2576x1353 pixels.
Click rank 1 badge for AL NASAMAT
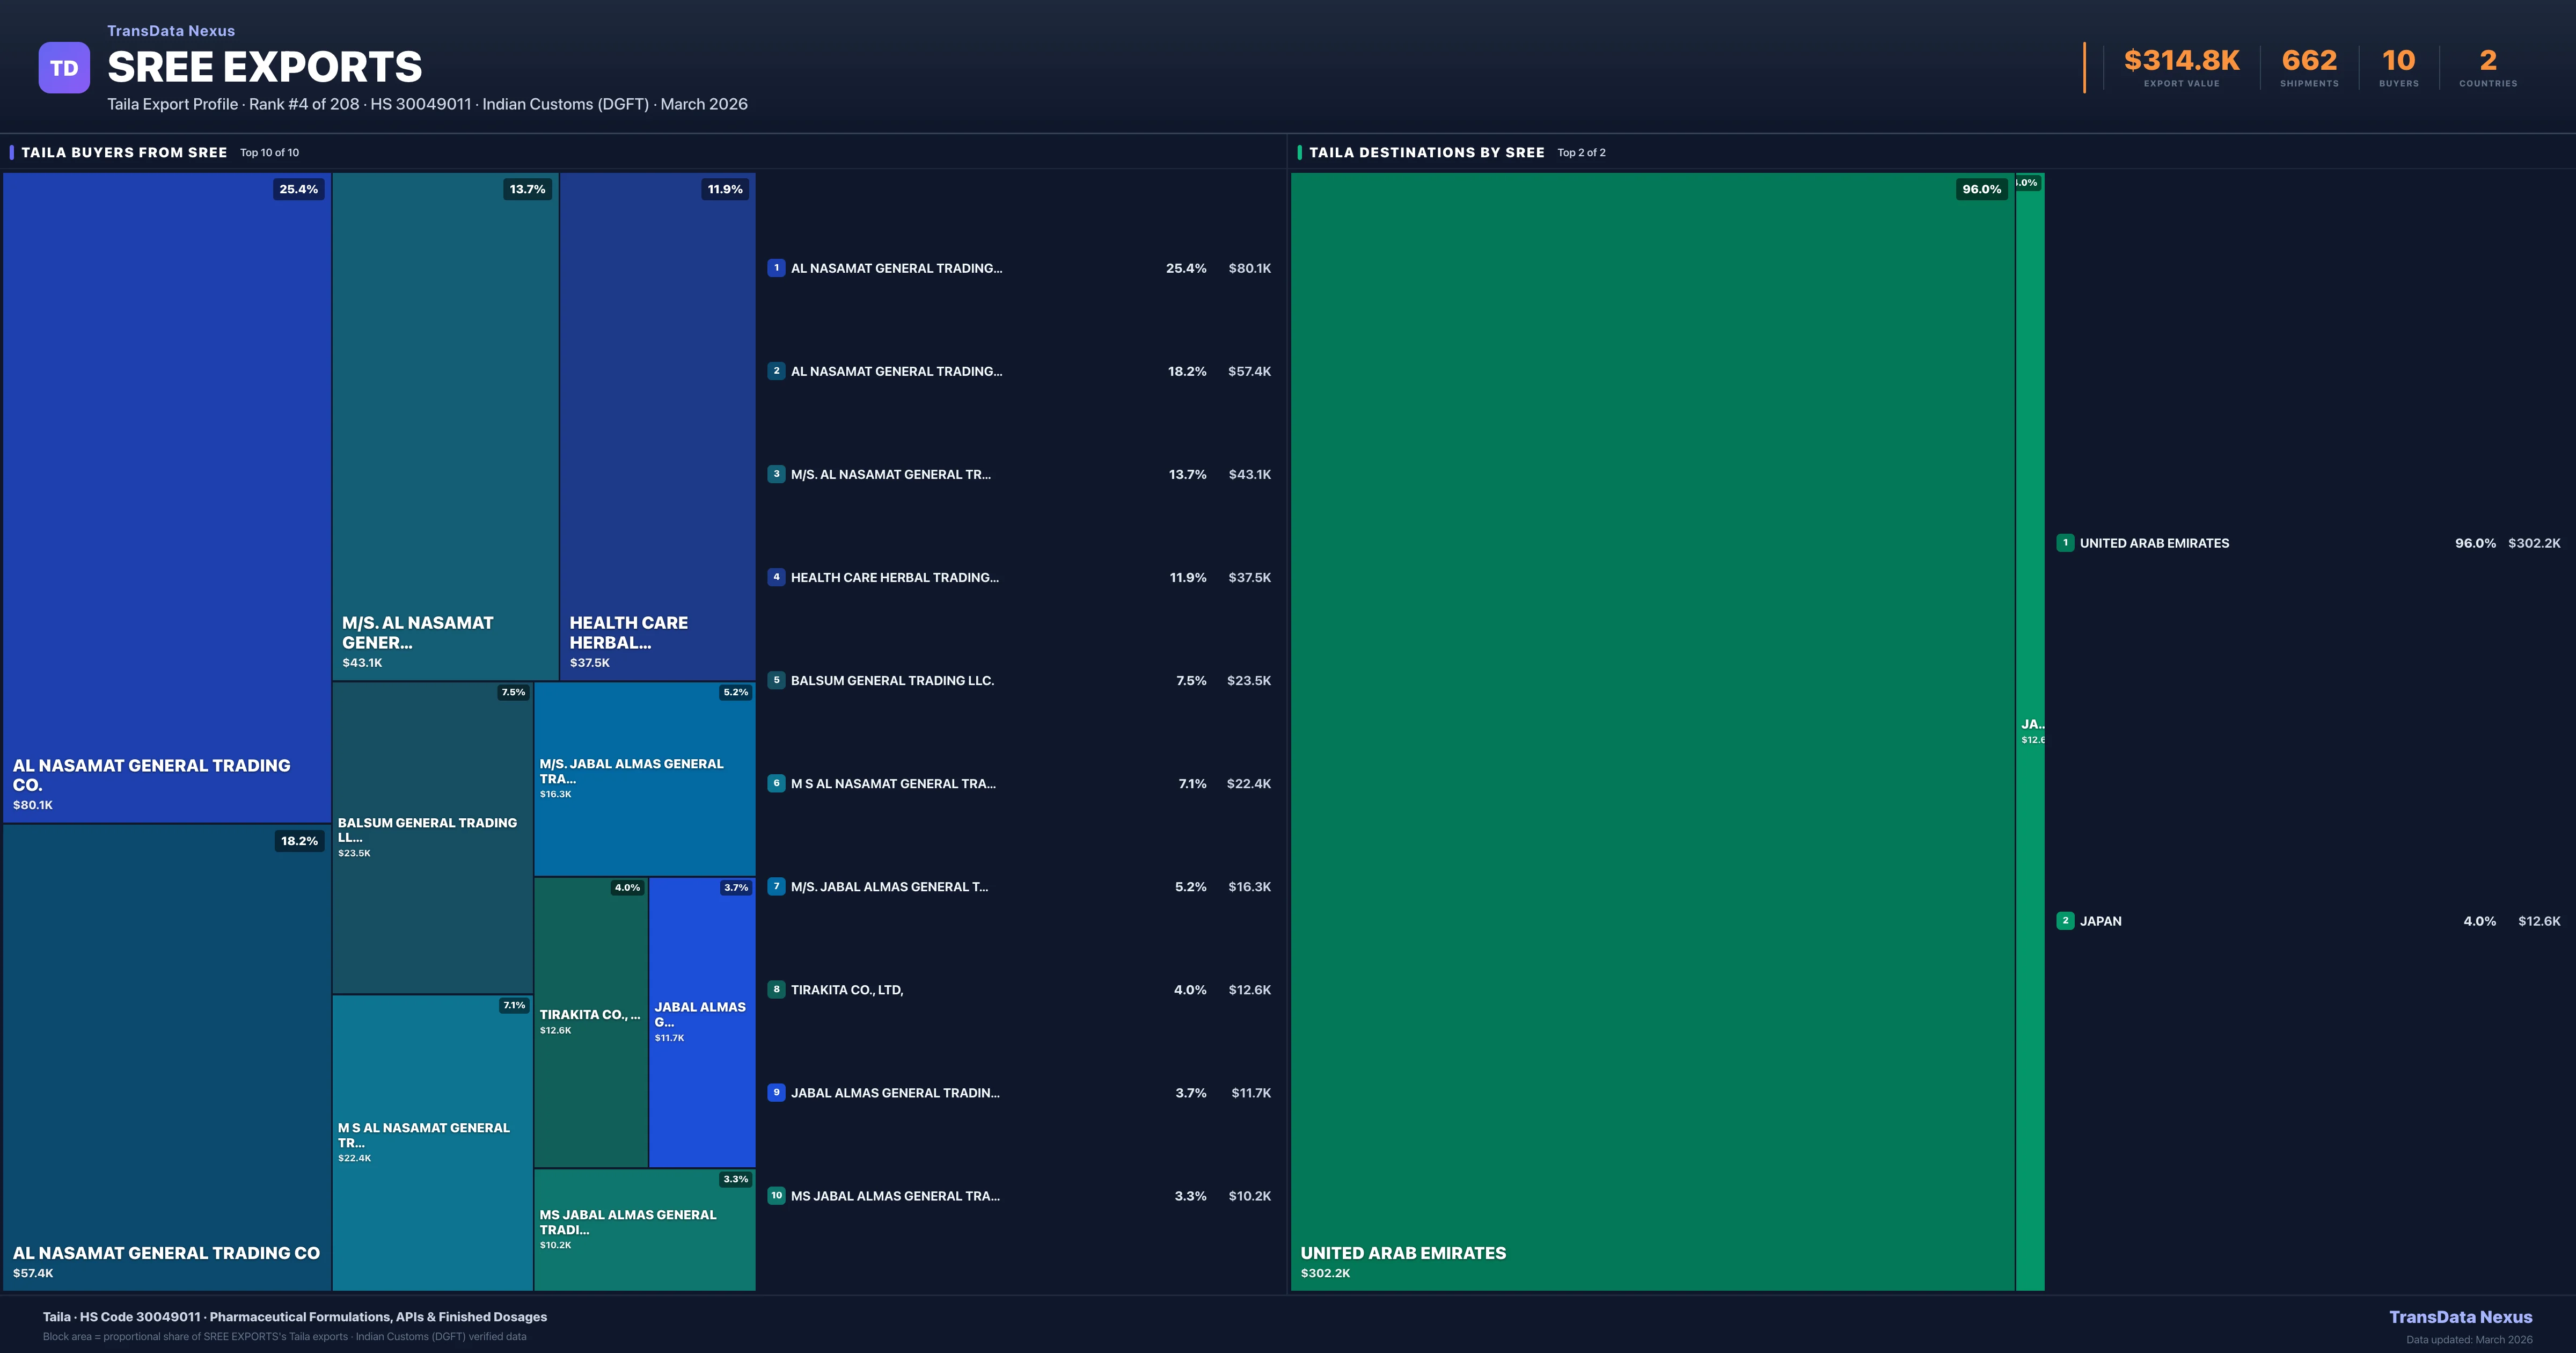coord(776,268)
